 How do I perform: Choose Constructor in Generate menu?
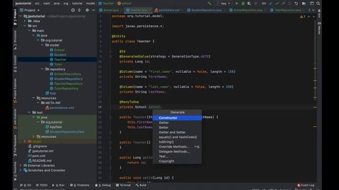pos(177,118)
